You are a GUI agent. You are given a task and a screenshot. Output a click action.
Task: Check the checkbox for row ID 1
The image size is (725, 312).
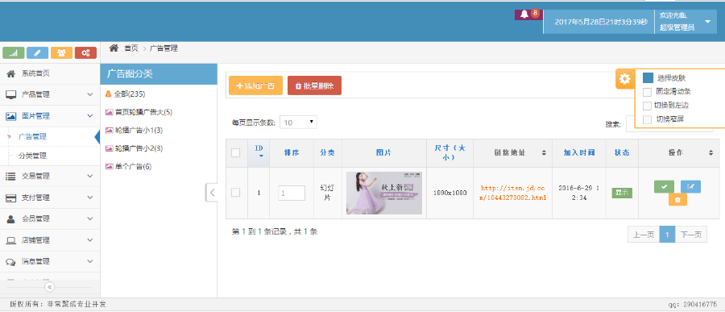pyautogui.click(x=236, y=193)
